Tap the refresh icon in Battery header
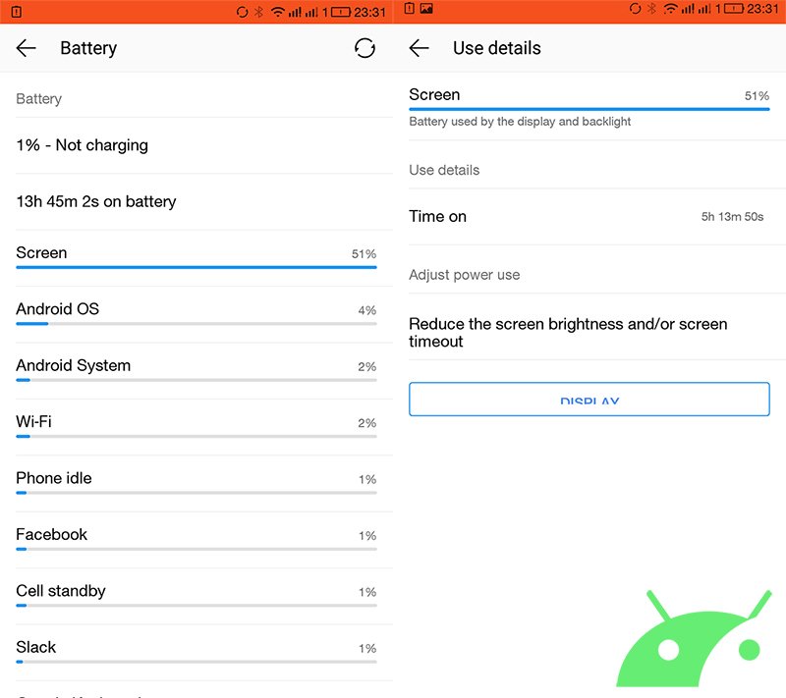The image size is (786, 698). tap(365, 48)
